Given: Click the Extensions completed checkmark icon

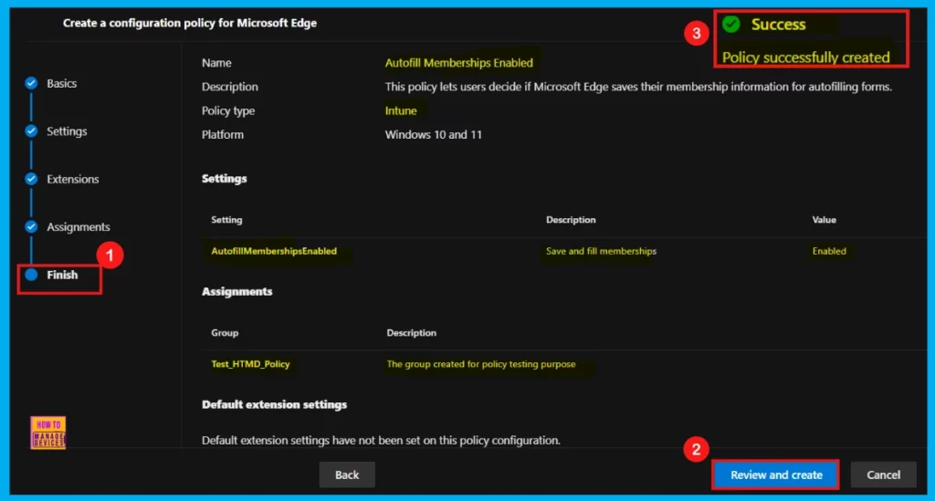Looking at the screenshot, I should pos(31,179).
